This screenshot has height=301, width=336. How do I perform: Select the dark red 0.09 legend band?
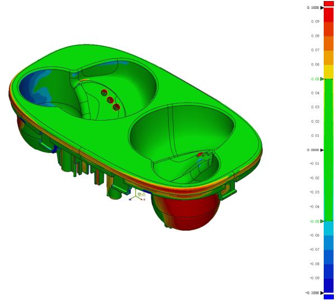point(329,15)
